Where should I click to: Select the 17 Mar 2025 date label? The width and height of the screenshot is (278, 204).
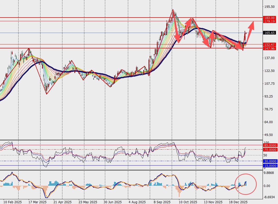click(x=37, y=202)
